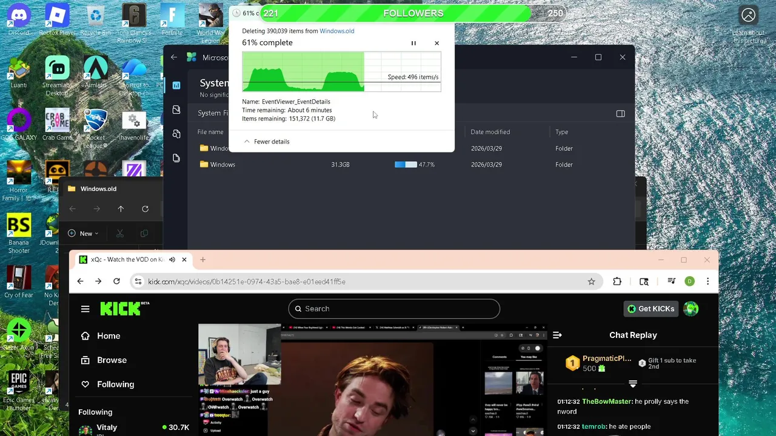Select Epic Games Launcher icon
Viewport: 776px width, 436px height.
19,391
